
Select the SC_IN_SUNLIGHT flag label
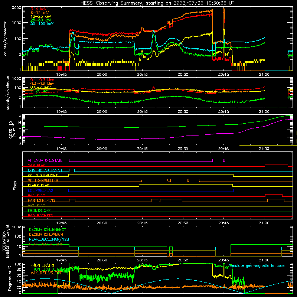pos(43,175)
